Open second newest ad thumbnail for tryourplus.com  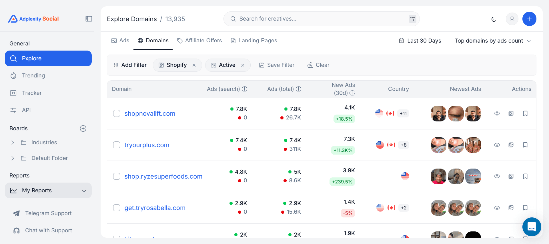tap(456, 145)
